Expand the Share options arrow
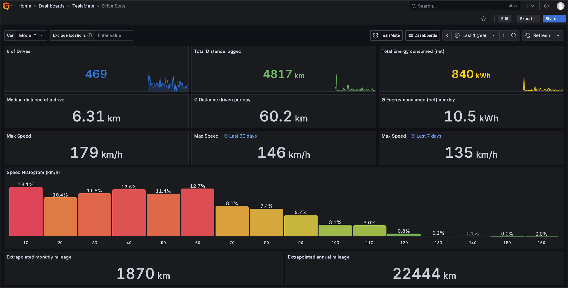The image size is (568, 288). (563, 19)
